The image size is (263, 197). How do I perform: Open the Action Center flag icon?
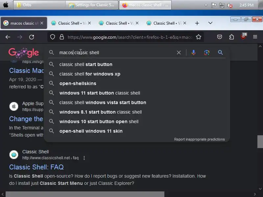coord(213,5)
